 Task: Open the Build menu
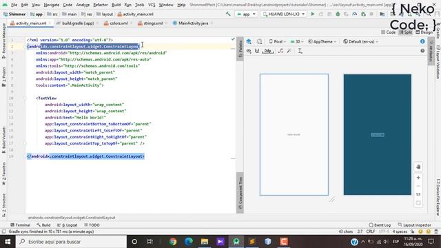[116, 5]
